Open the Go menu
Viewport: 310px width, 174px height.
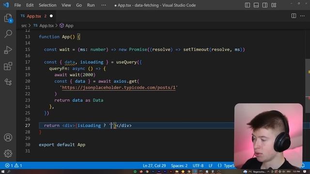(x=79, y=5)
